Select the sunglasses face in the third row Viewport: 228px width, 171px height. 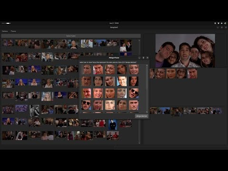(x=134, y=93)
